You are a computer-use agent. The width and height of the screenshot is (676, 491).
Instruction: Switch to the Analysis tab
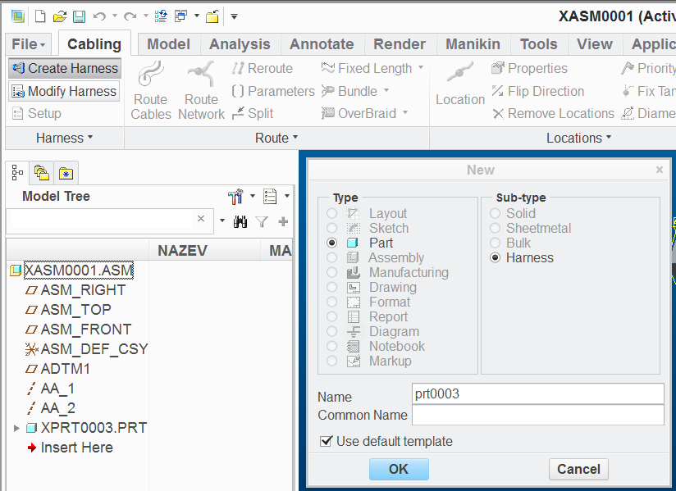coord(240,44)
